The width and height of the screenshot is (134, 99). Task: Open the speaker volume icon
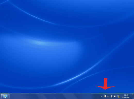[x=115, y=96]
